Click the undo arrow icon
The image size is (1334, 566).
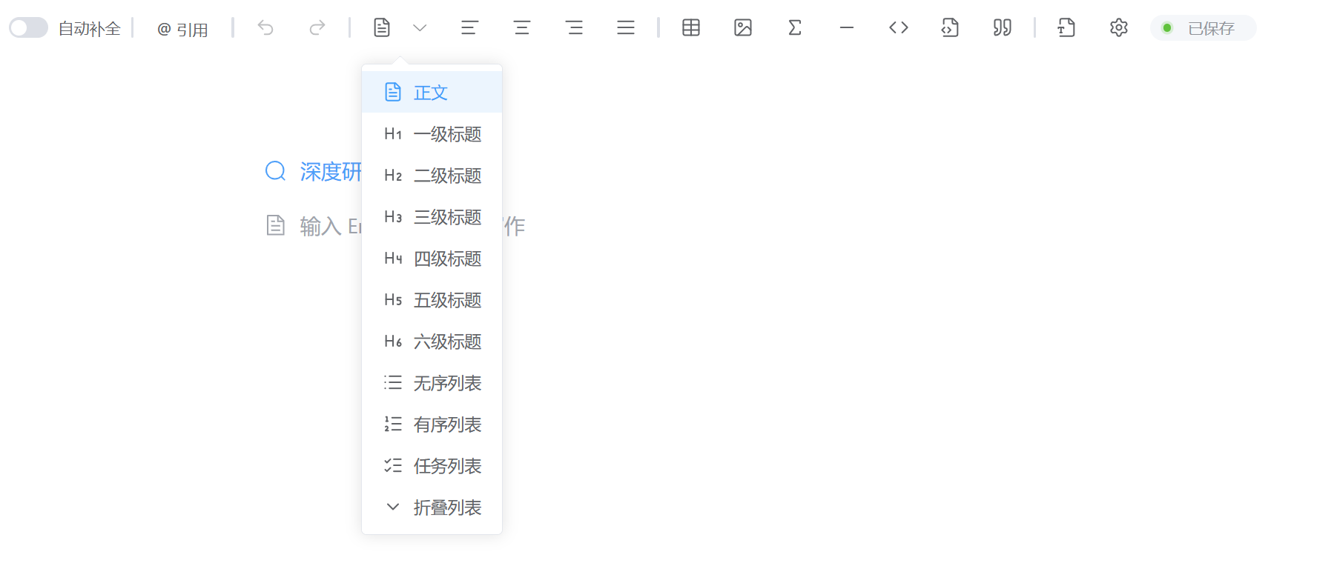(x=265, y=28)
